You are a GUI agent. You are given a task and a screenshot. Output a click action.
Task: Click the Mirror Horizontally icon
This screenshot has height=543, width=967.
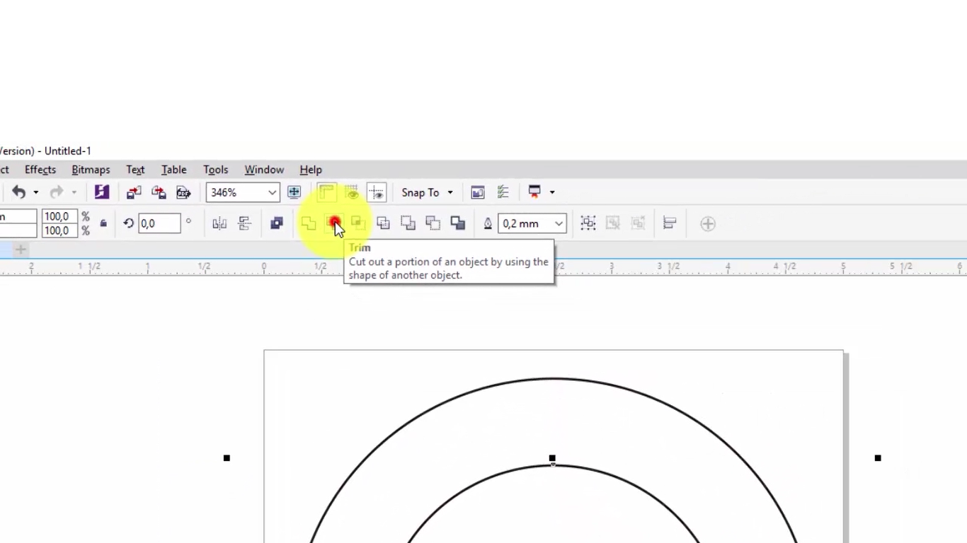pyautogui.click(x=219, y=223)
